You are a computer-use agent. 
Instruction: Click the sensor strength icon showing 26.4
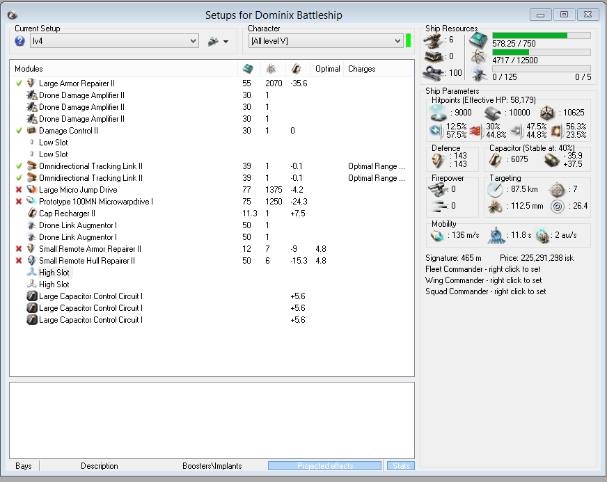(x=557, y=206)
